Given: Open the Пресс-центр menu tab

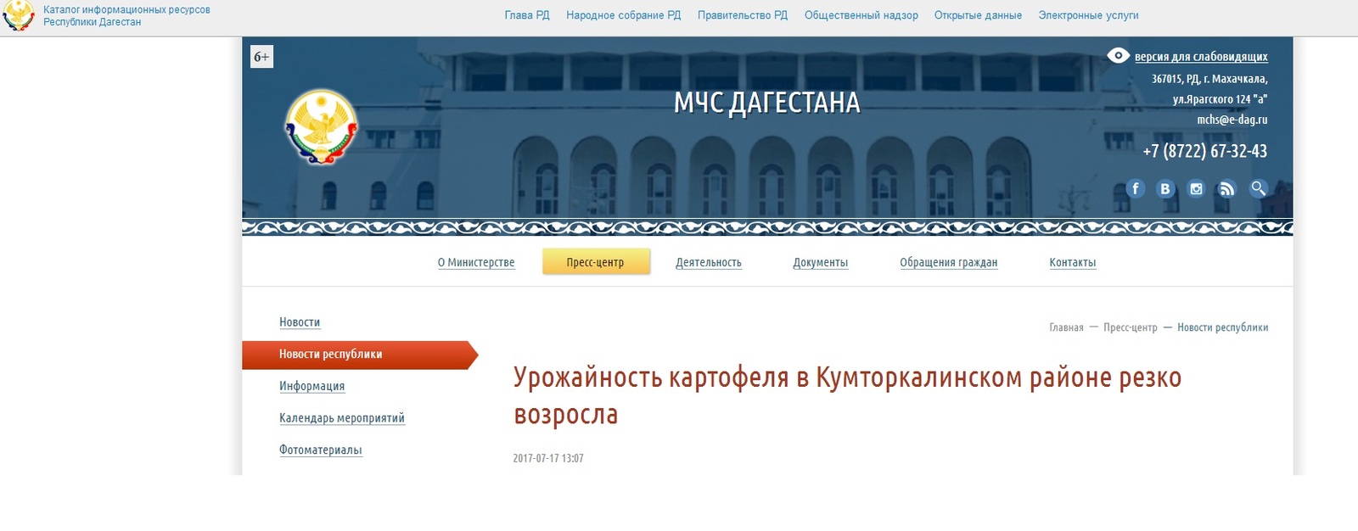Looking at the screenshot, I should 595,262.
